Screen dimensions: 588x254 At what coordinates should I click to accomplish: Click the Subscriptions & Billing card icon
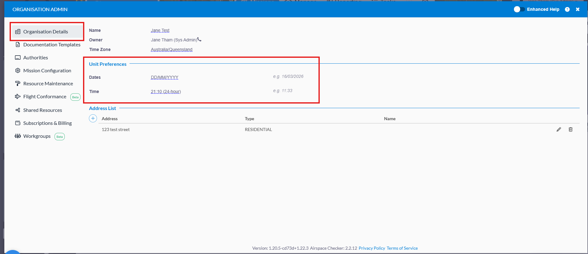click(18, 123)
